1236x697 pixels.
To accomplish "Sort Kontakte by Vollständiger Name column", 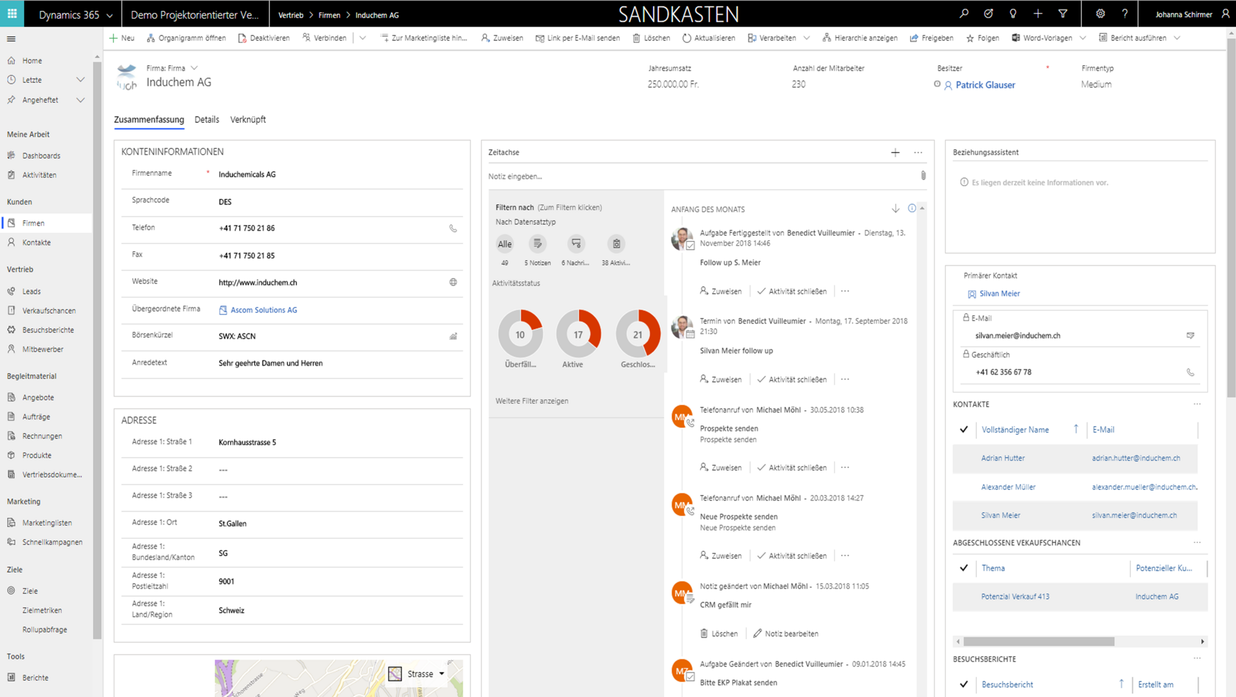I will pyautogui.click(x=1015, y=429).
